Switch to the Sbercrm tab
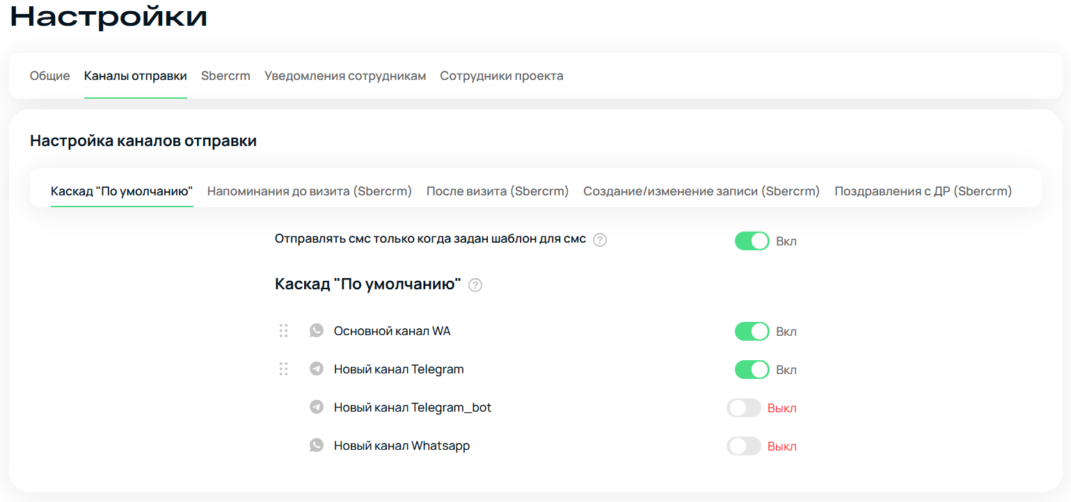The image size is (1071, 502). [x=225, y=76]
